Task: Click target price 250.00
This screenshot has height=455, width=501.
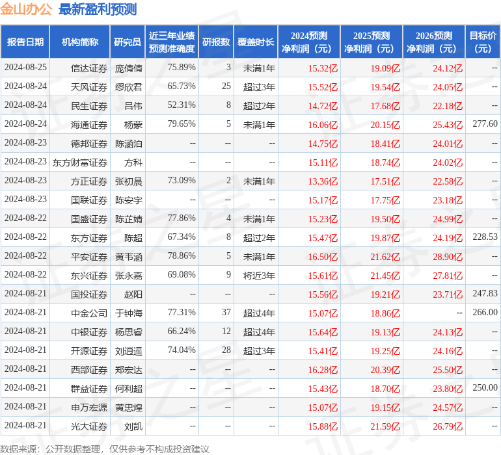Action: (485, 387)
